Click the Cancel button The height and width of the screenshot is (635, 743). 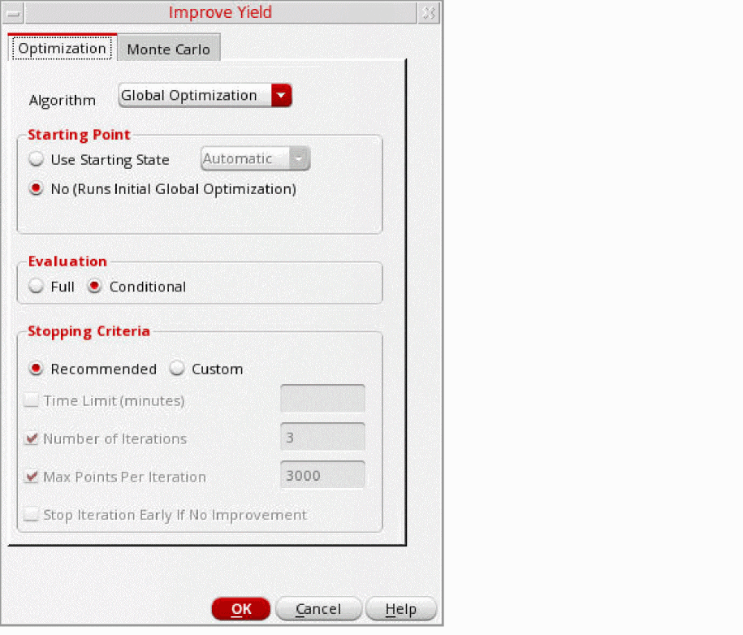click(318, 608)
